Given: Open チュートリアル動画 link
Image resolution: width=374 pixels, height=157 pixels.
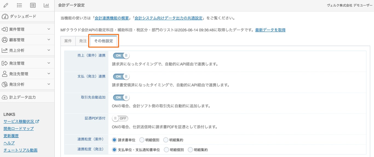Looking at the screenshot, I should tap(21, 150).
